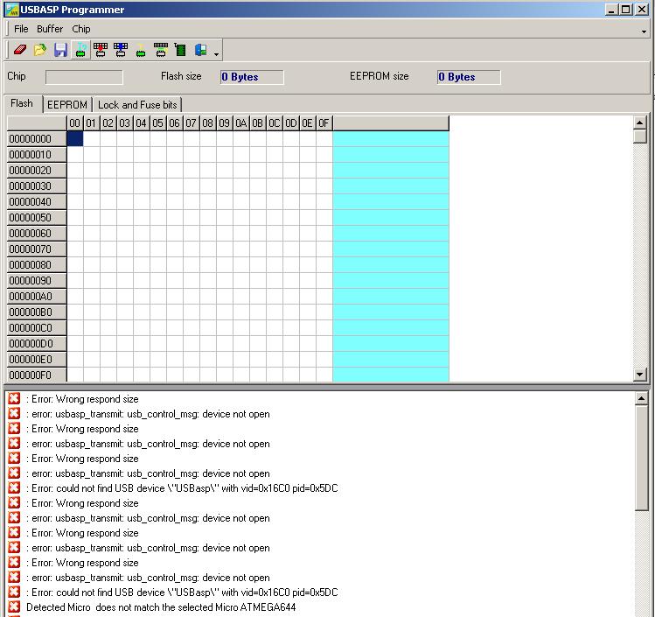
Task: Click row address 000000C0
Action: (x=37, y=327)
